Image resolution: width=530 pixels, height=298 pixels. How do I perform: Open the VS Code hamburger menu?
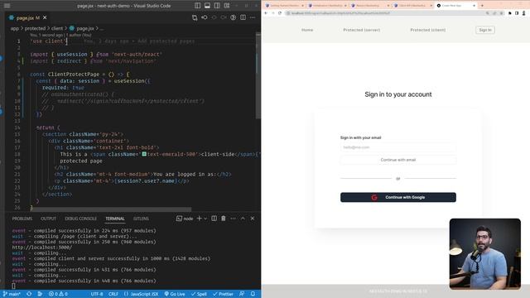point(7,6)
